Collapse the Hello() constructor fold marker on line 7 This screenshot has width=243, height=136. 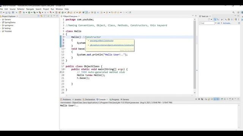(65, 37)
